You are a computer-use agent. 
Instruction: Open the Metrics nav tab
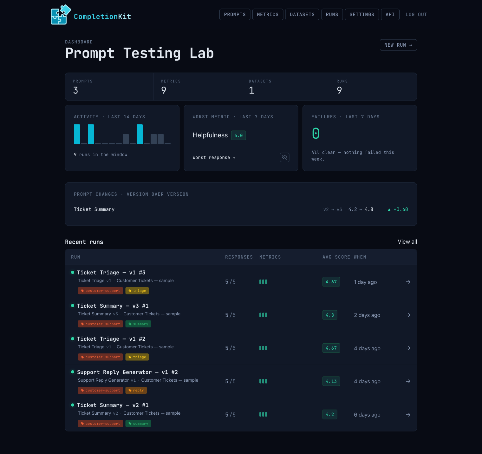pos(268,15)
